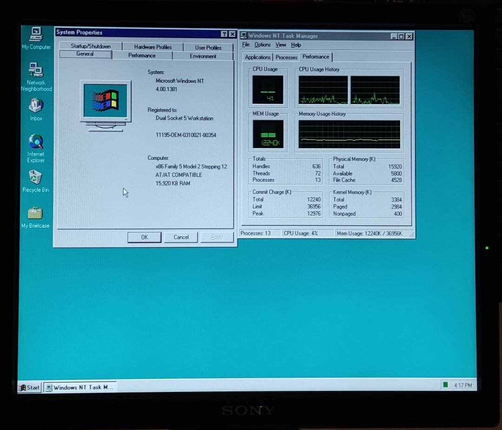Click Cancel in System Properties

pos(181,237)
